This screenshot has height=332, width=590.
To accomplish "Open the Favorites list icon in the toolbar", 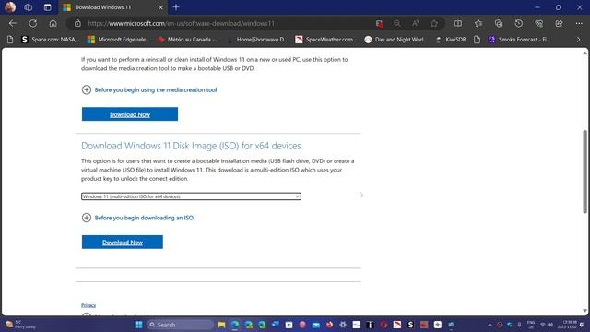I will coord(478,23).
